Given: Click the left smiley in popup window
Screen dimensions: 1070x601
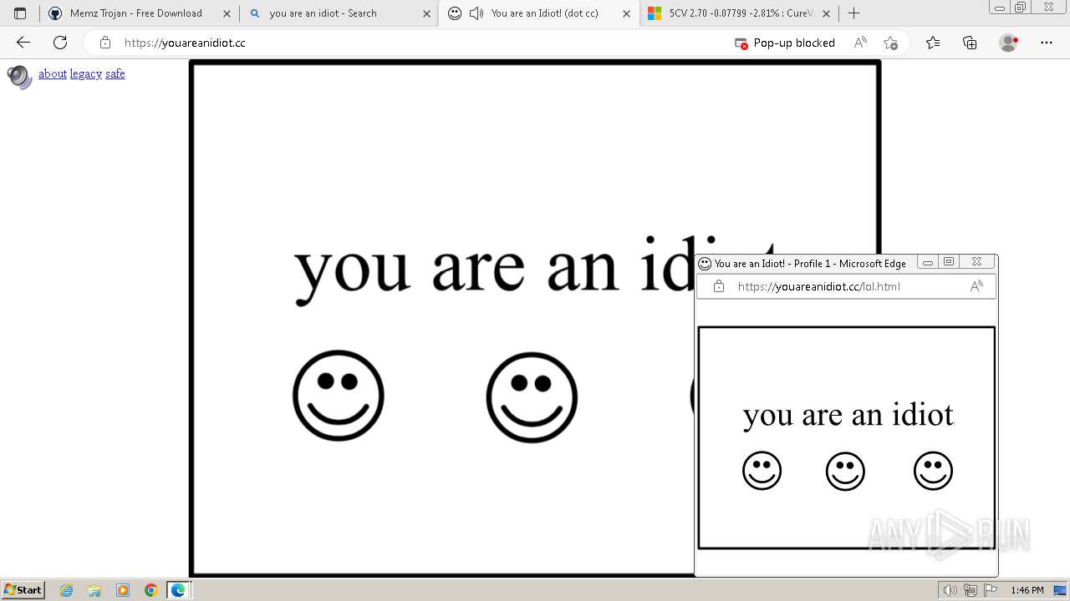Looking at the screenshot, I should pyautogui.click(x=762, y=471).
